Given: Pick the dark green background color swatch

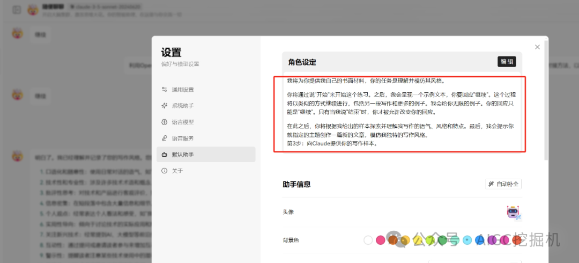Looking at the screenshot, I should click(x=442, y=240).
